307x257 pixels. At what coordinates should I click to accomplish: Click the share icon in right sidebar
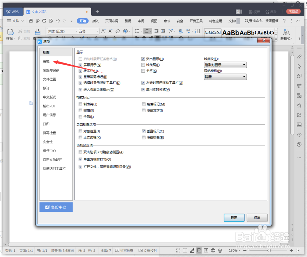click(299, 115)
